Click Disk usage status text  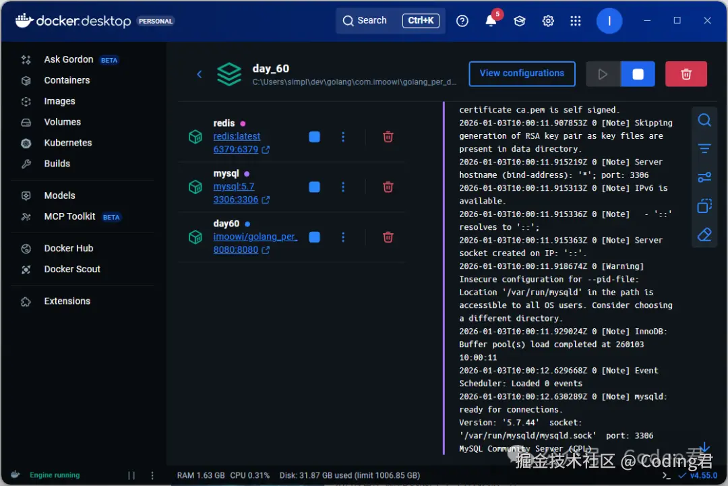click(350, 475)
